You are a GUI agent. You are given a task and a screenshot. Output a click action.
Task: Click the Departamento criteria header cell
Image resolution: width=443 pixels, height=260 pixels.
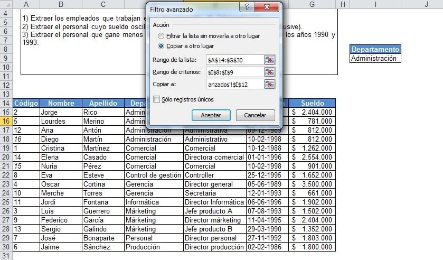375,50
